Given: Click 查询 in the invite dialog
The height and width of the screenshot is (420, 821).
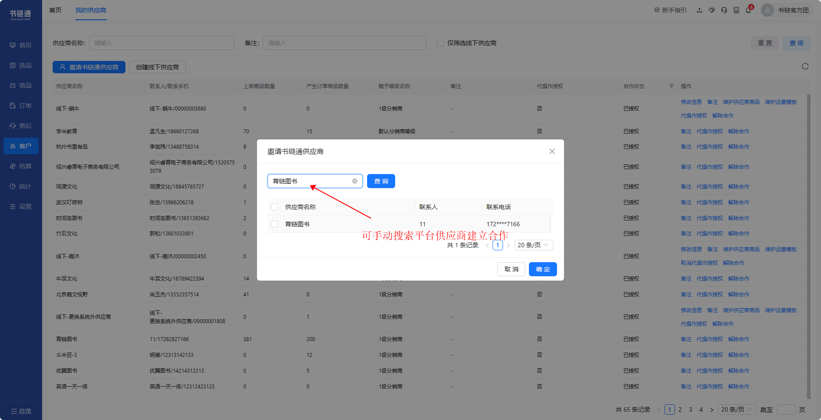Looking at the screenshot, I should [x=381, y=181].
